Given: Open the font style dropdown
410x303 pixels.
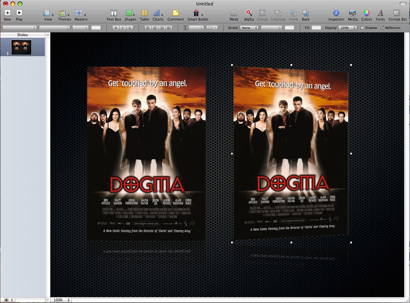Looking at the screenshot, I should pos(54,28).
